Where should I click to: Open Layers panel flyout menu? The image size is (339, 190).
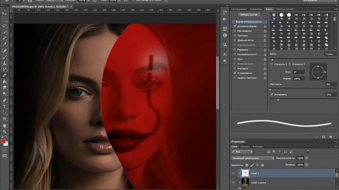point(336,147)
